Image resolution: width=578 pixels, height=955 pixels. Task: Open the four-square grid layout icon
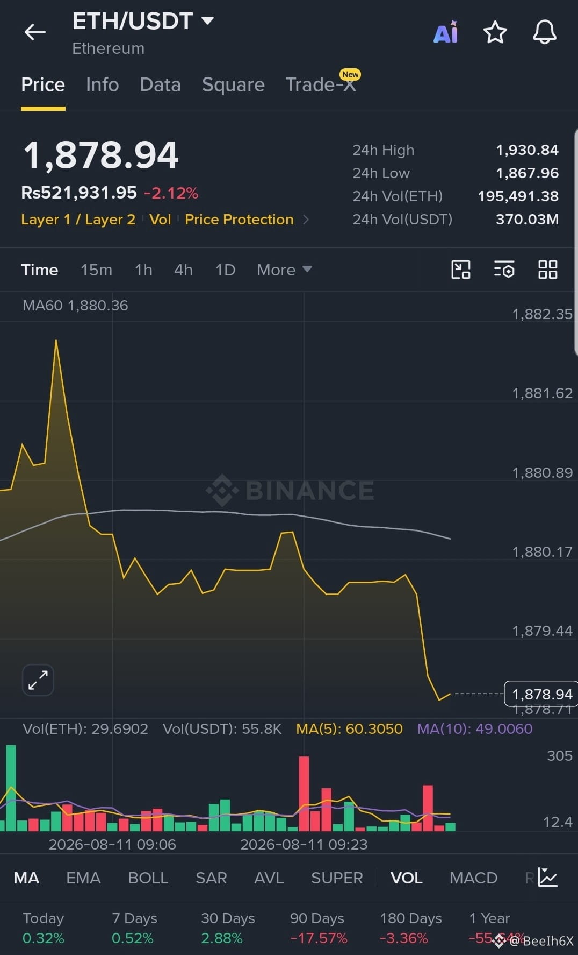point(548,270)
